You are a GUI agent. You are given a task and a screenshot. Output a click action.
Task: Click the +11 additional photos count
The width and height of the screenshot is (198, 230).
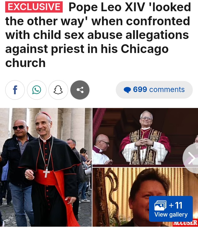tap(175, 205)
